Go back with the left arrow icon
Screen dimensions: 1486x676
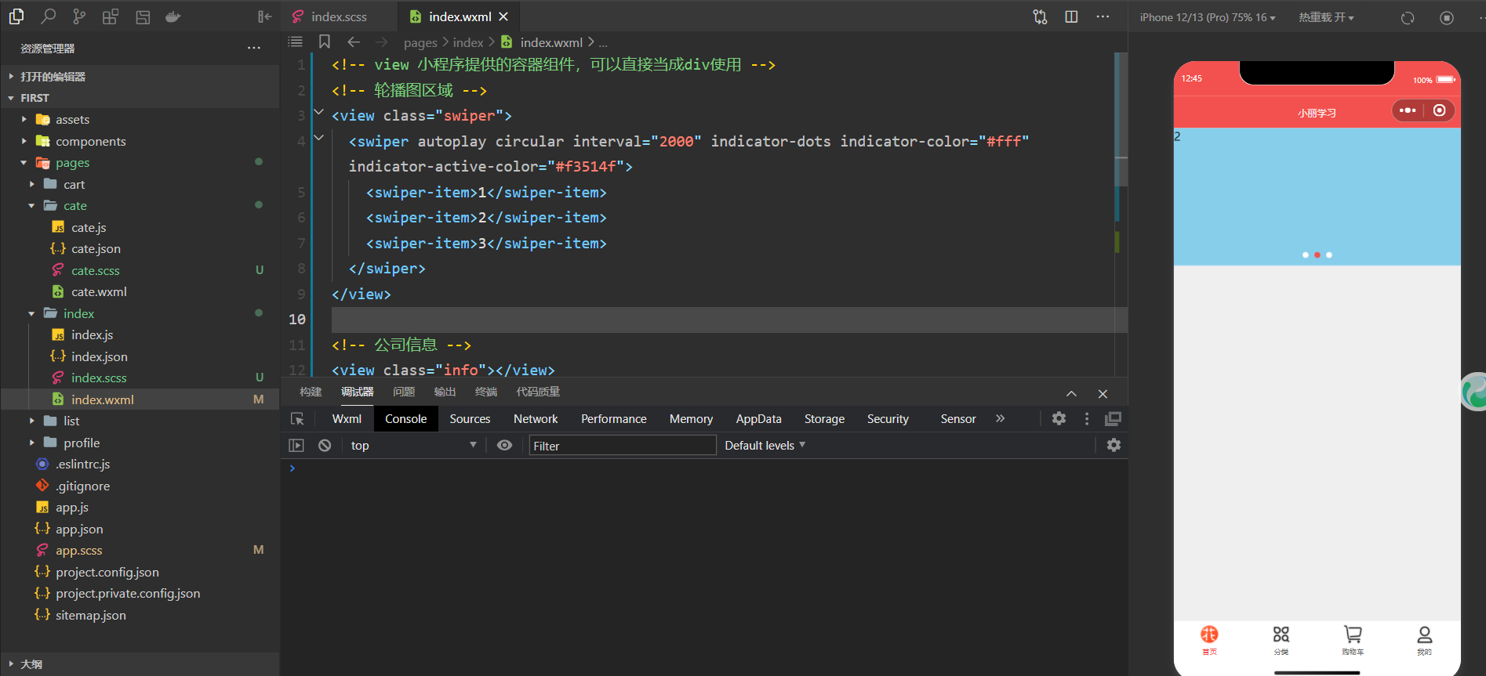(354, 42)
